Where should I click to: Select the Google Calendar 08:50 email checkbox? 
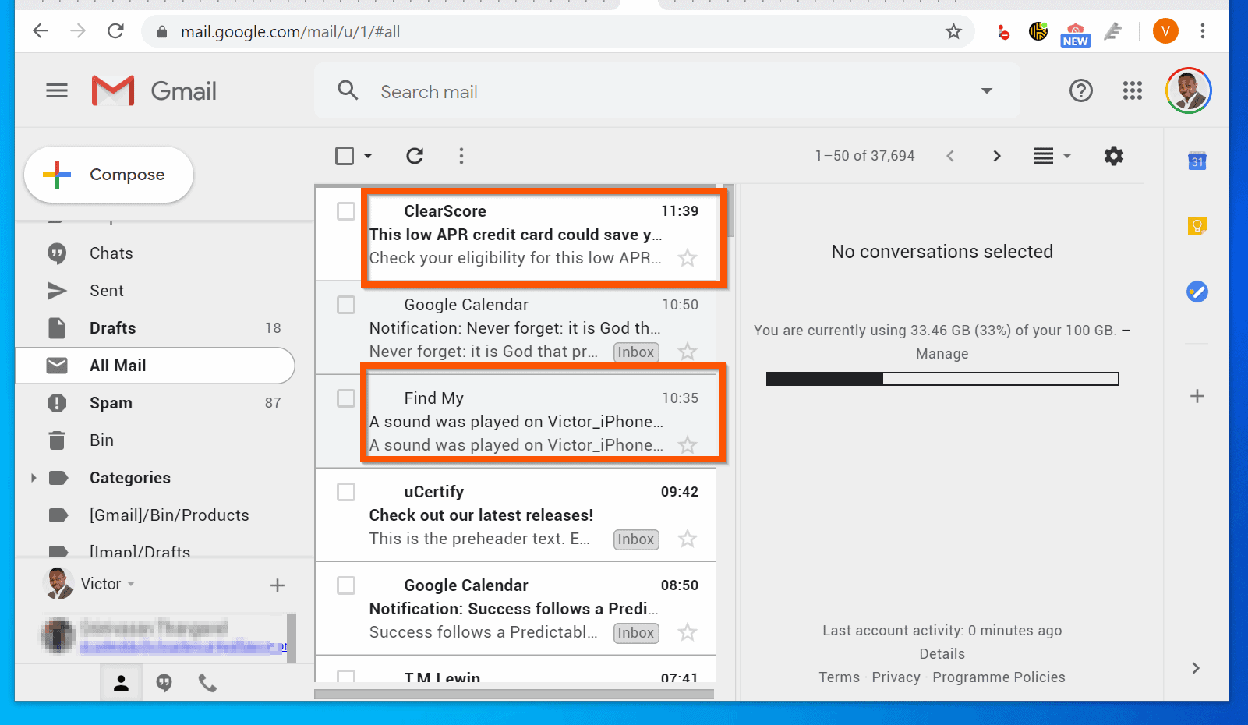click(x=346, y=585)
